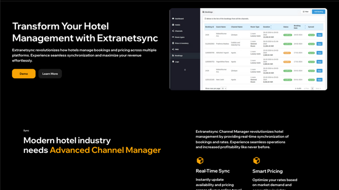
Task: Click the Logs bell icon in the sidebar
Action: 173,62
